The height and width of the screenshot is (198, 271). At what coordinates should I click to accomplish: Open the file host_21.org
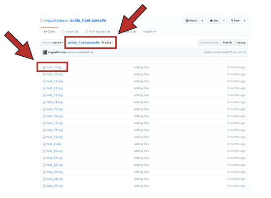pos(55,158)
